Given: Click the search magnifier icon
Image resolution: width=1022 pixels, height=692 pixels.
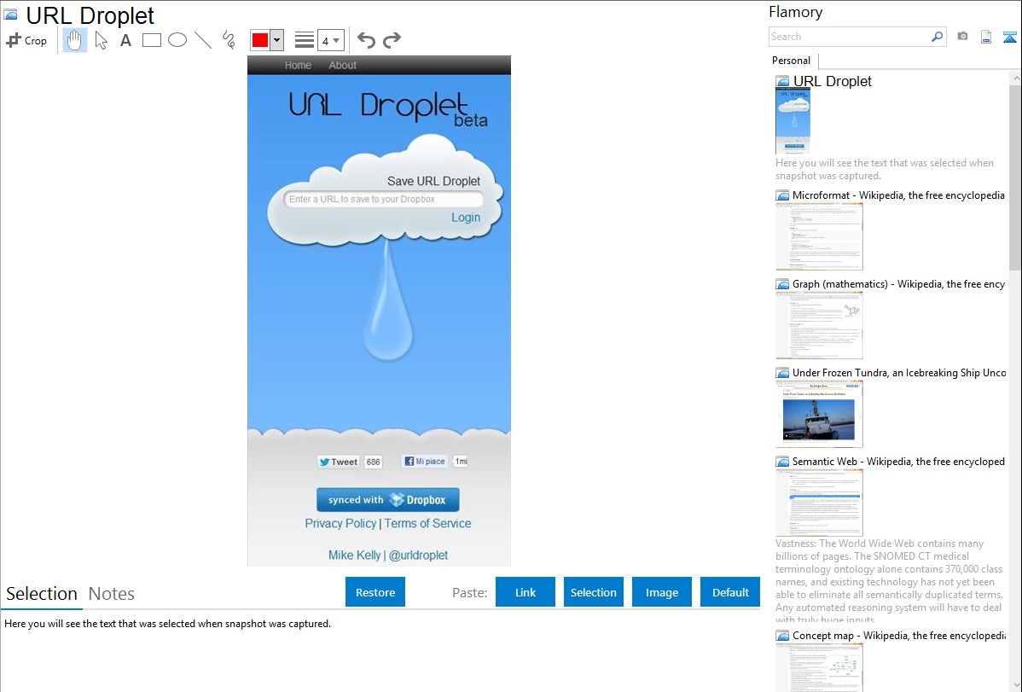Looking at the screenshot, I should (x=938, y=37).
